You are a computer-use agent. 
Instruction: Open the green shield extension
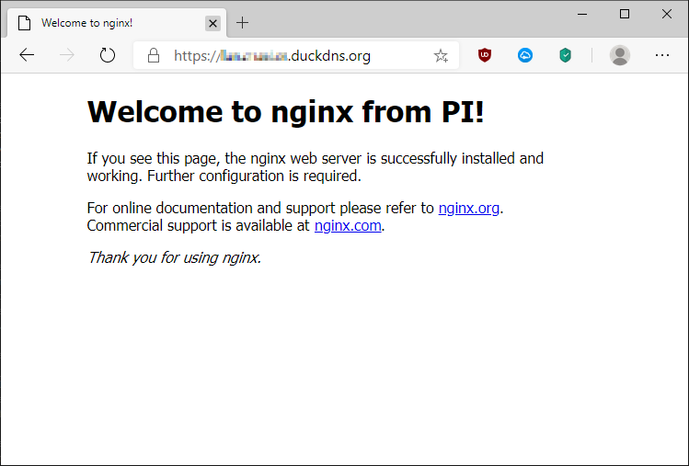click(566, 55)
